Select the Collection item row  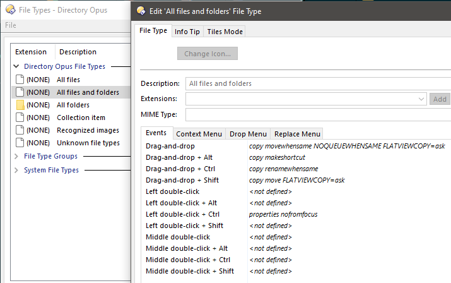[71, 117]
